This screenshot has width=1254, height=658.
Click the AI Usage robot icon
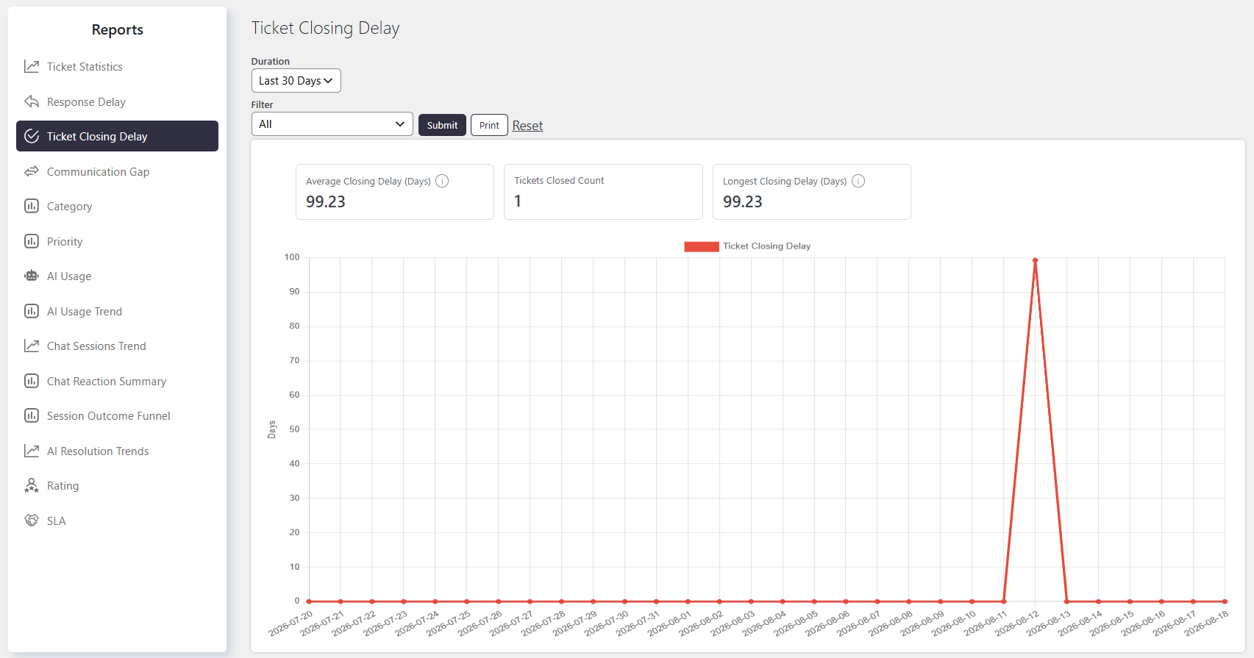click(32, 276)
